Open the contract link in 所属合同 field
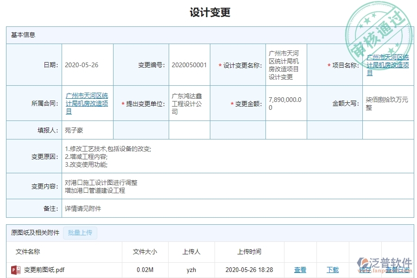This screenshot has width=417, height=278. point(88,103)
